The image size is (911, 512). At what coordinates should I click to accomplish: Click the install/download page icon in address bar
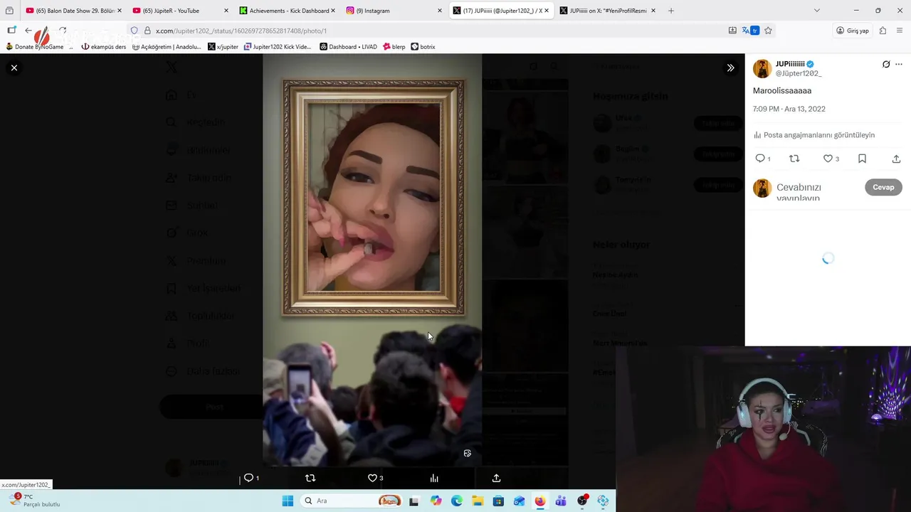click(732, 31)
